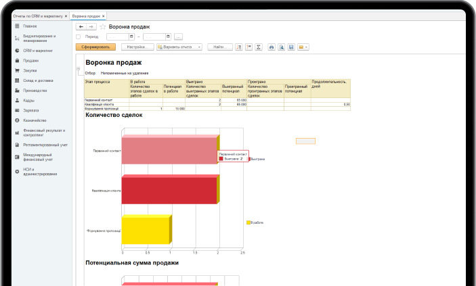Click the Казначейство coin icon
Image resolution: width=476 pixels, height=286 pixels.
click(17, 120)
